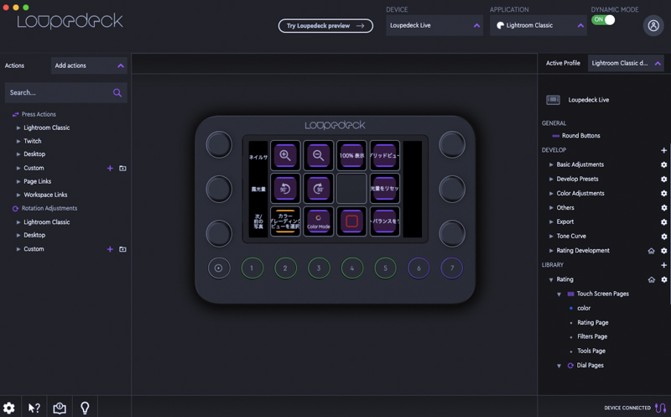Viewport: 671px width, 417px height.
Task: Add a new Press Actions Custom action
Action: coord(110,169)
